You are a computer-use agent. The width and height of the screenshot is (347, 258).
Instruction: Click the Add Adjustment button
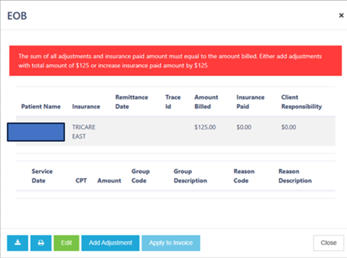(110, 243)
